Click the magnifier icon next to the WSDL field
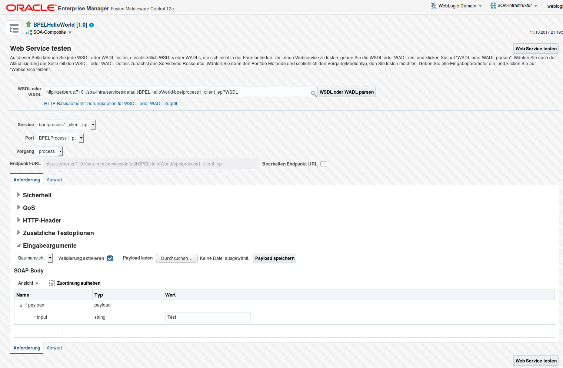The width and height of the screenshot is (563, 368). tap(313, 94)
